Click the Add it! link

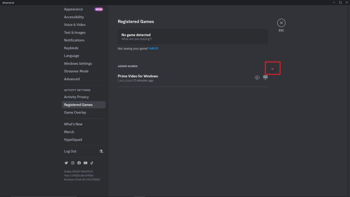point(154,48)
